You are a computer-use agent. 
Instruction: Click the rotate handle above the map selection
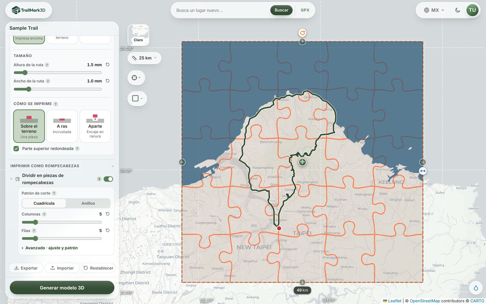(x=302, y=33)
